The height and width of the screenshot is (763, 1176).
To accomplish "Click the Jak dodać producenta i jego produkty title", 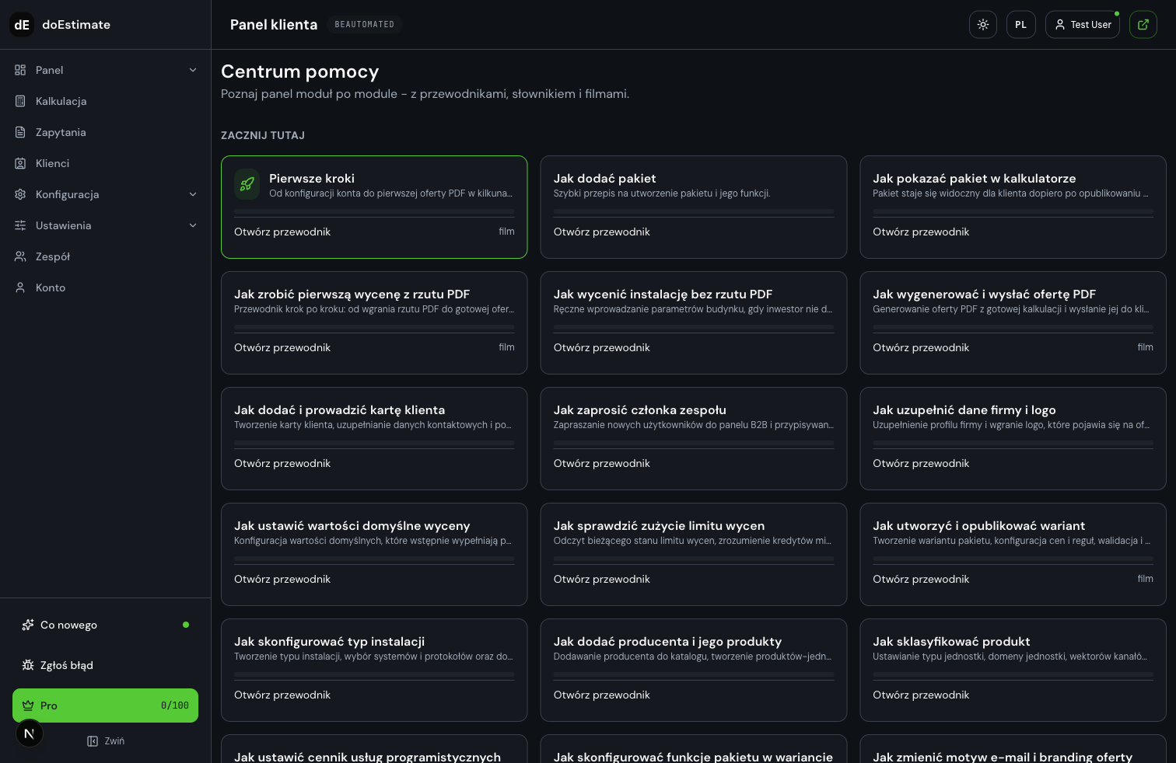I will (x=667, y=642).
